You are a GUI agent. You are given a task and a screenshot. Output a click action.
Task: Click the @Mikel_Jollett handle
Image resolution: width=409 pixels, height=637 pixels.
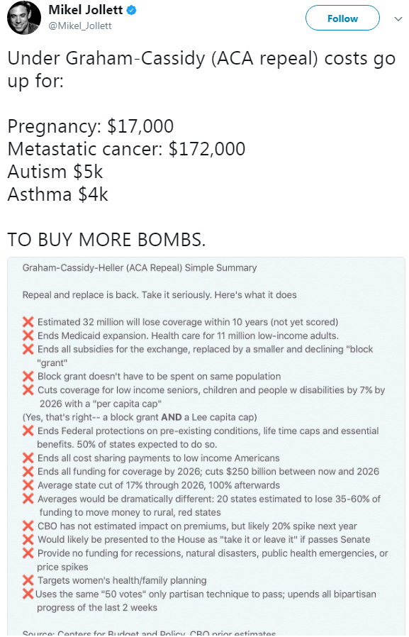[x=80, y=26]
